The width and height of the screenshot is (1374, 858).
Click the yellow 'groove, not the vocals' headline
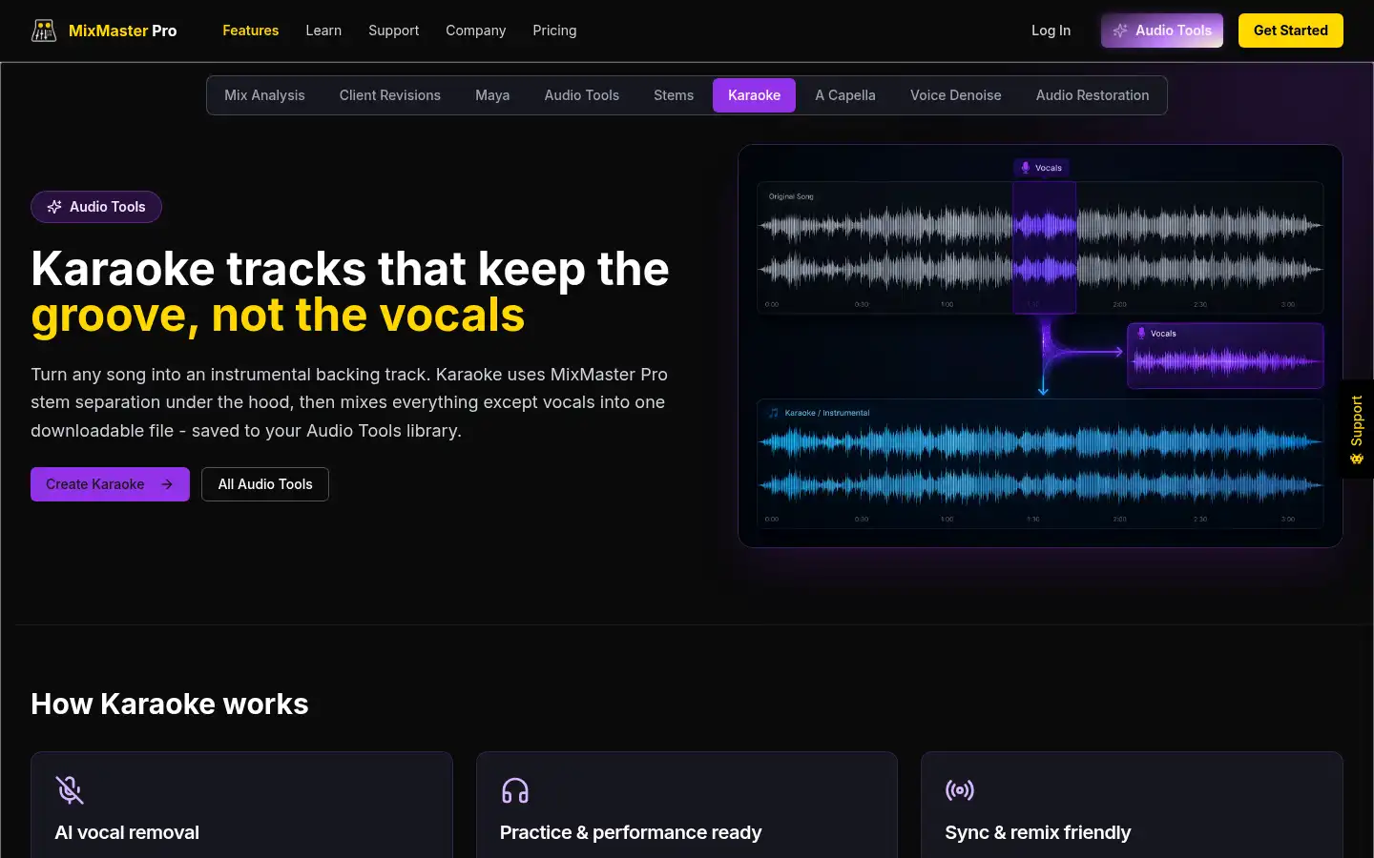pyautogui.click(x=278, y=316)
